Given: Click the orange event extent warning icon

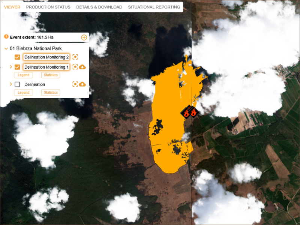Looking at the screenshot, I should pos(6,36).
